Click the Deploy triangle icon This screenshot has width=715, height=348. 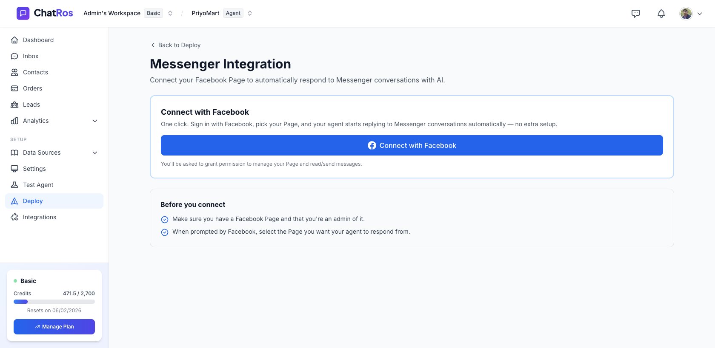tap(14, 201)
